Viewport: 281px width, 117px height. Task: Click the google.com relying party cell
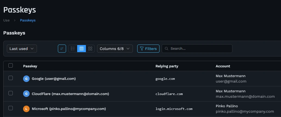pyautogui.click(x=165, y=79)
